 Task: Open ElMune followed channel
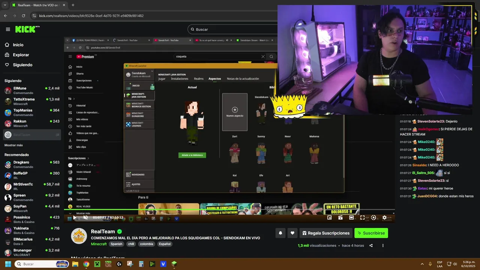32,90
